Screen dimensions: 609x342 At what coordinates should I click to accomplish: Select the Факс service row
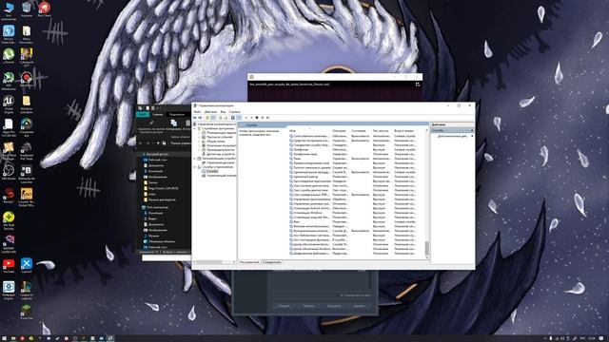353,221
